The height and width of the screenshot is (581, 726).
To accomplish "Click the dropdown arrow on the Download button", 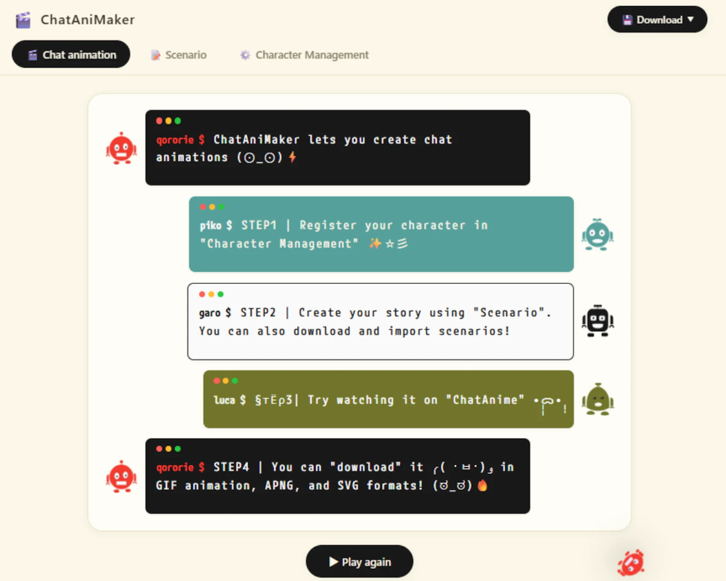I will coord(691,20).
